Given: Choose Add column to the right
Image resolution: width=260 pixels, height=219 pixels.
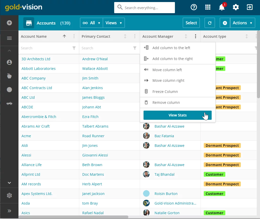Looking at the screenshot, I should coord(177,59).
